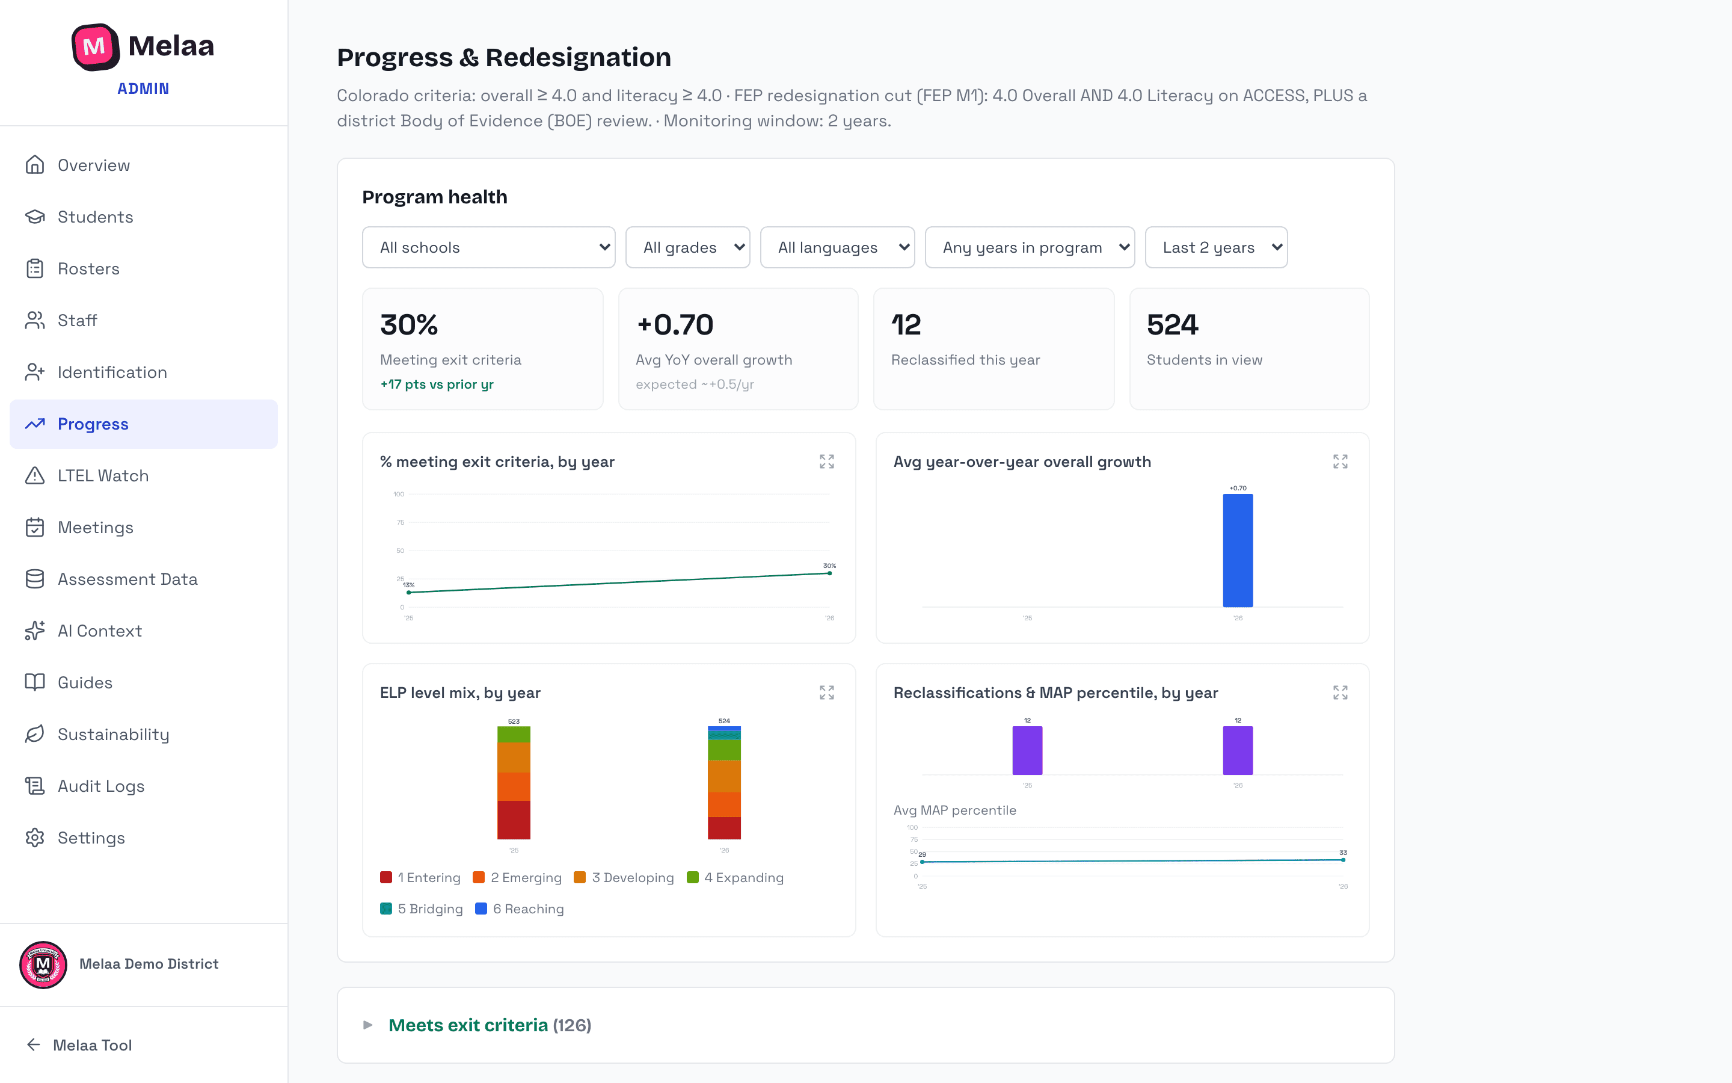Open the Any years in program dropdown
The image size is (1732, 1083).
[x=1030, y=247]
